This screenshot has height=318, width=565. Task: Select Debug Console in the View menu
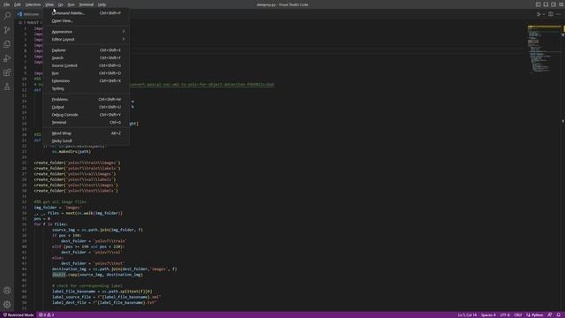(87, 115)
